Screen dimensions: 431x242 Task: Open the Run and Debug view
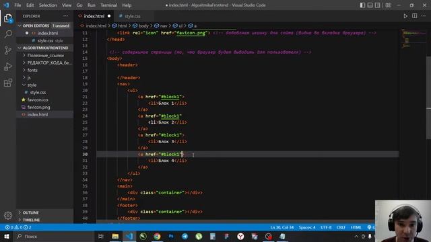click(8, 67)
